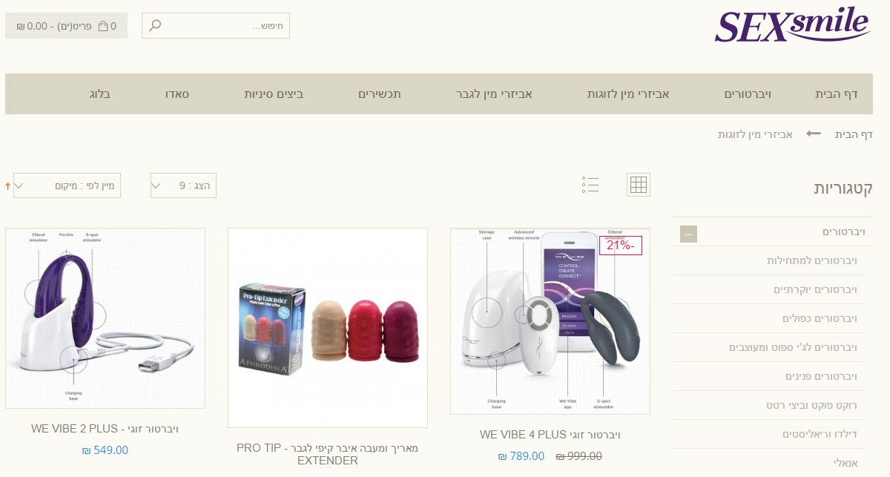This screenshot has width=890, height=477.
Task: Click the search magnifier icon
Action: pos(154,26)
